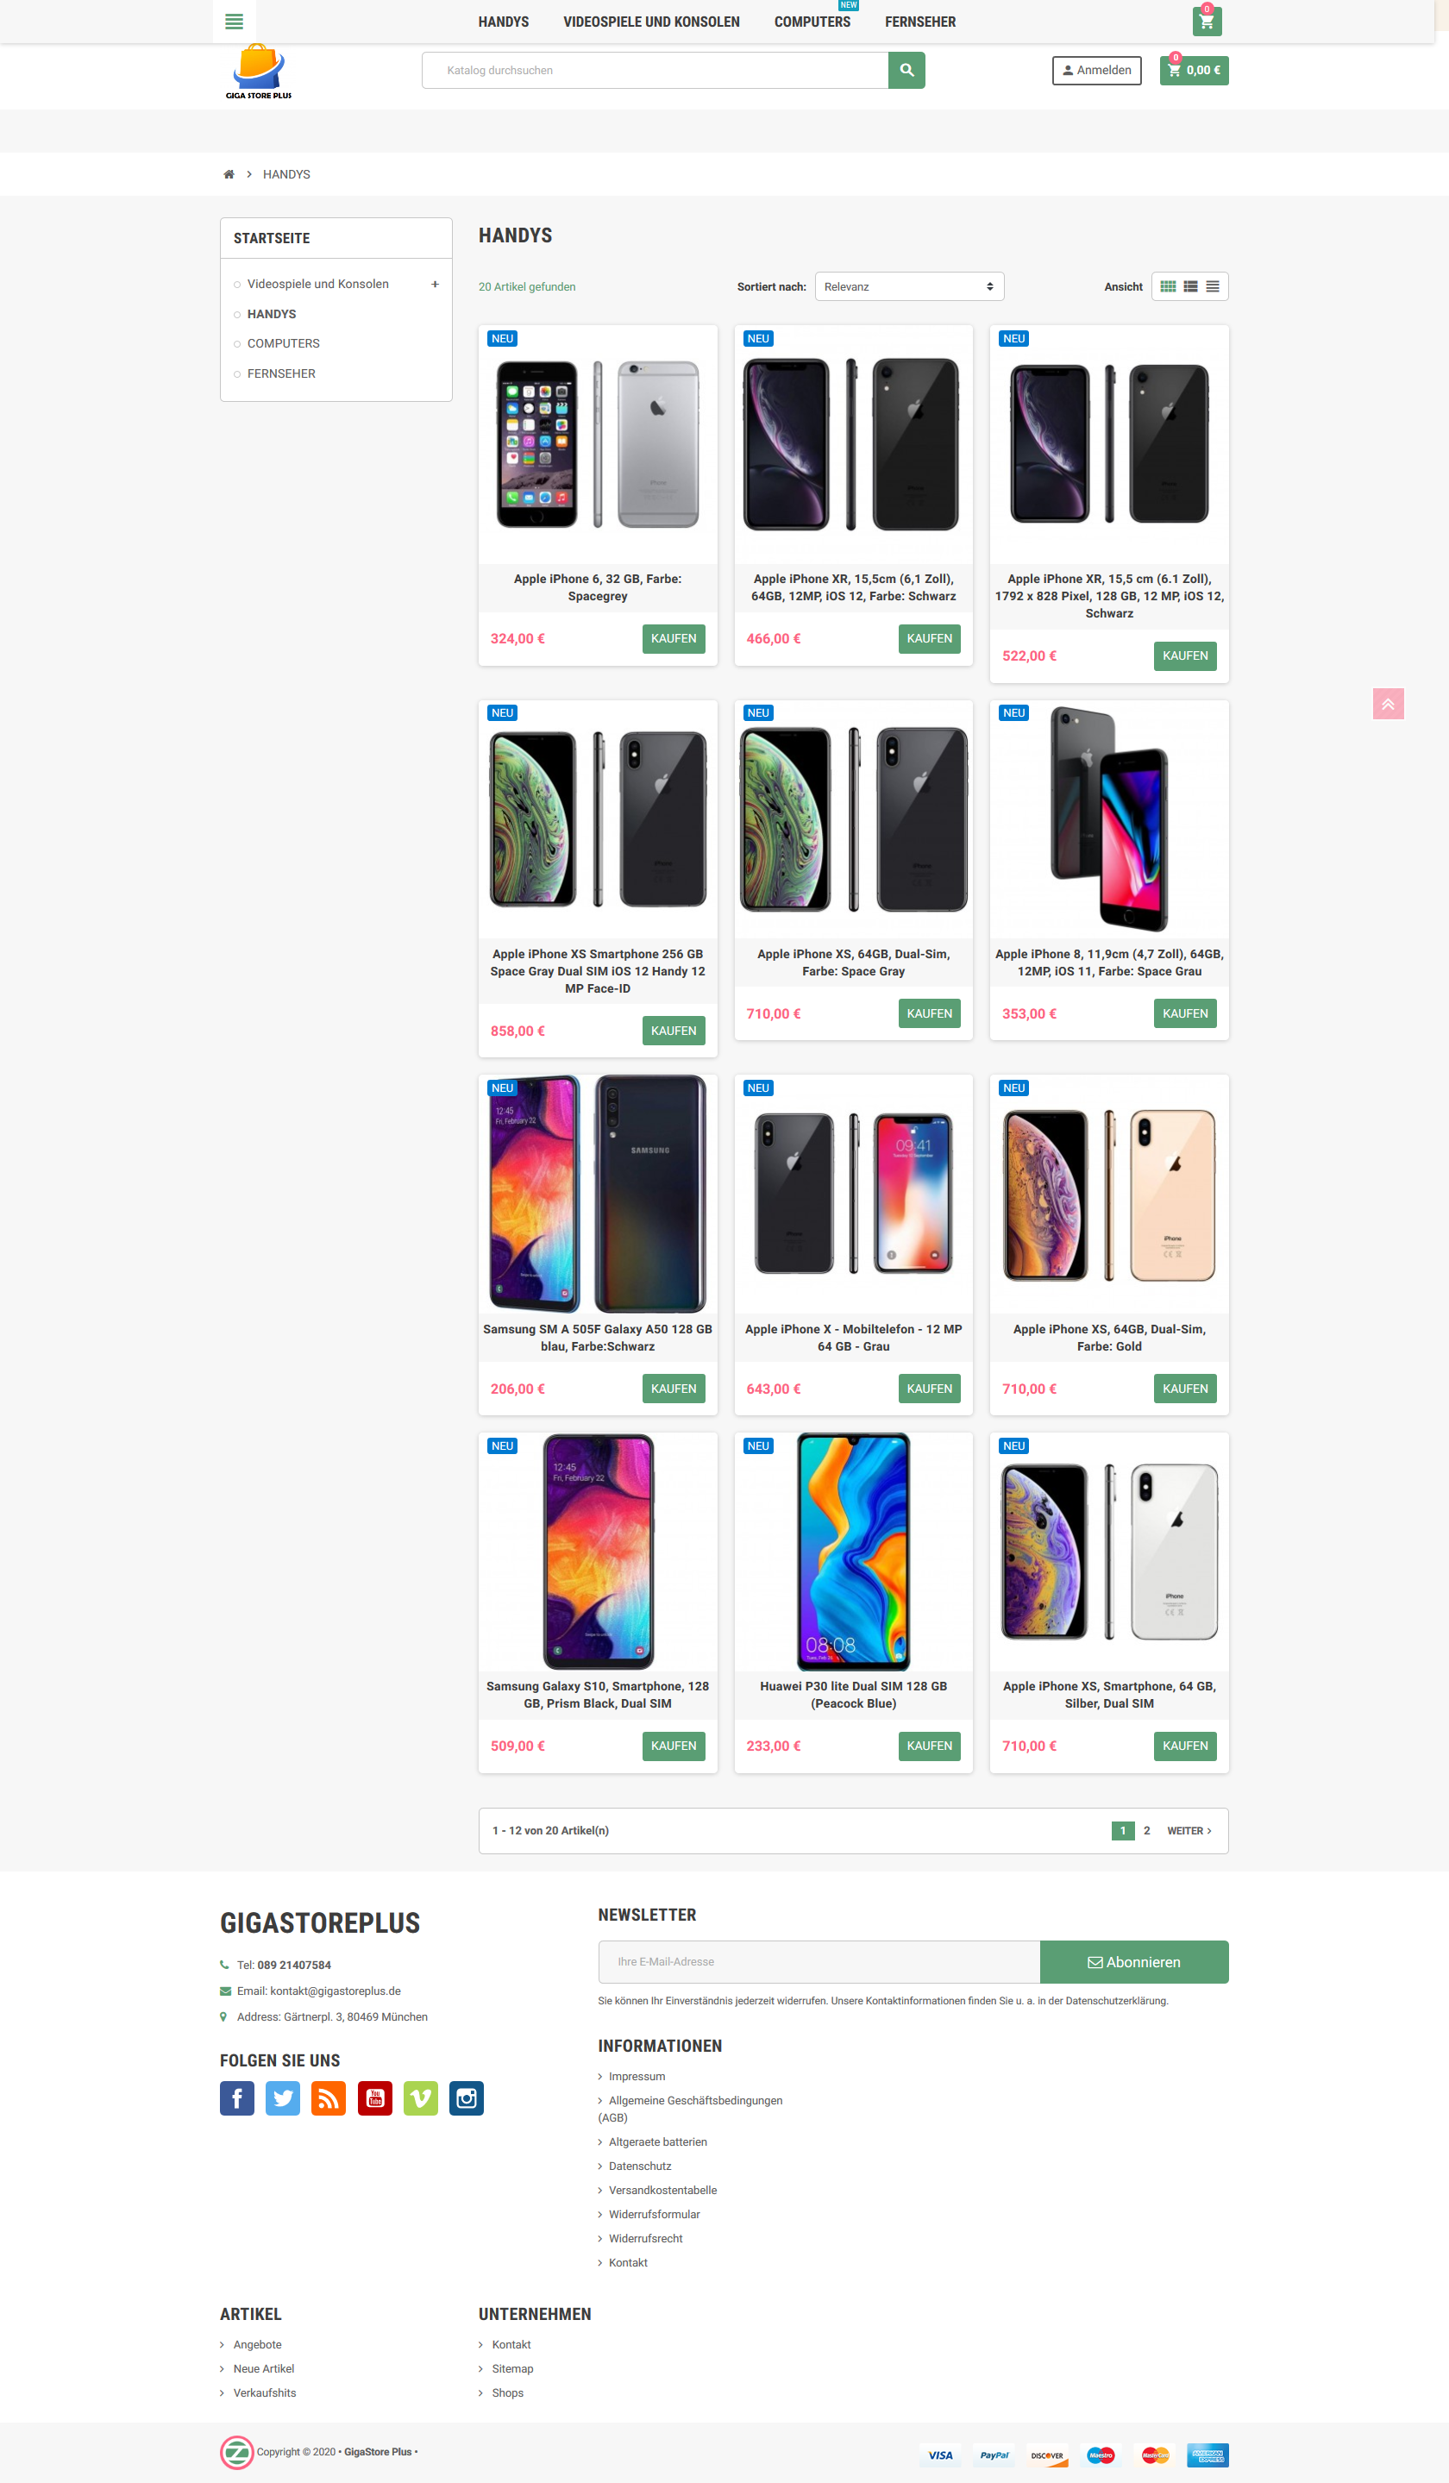Screen dimensions: 1449x2483
Task: Click KAUFEN for Apple iPhone 6
Action: pyautogui.click(x=674, y=638)
